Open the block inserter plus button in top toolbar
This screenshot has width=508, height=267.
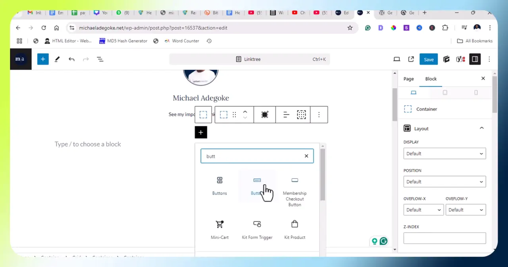tap(43, 59)
